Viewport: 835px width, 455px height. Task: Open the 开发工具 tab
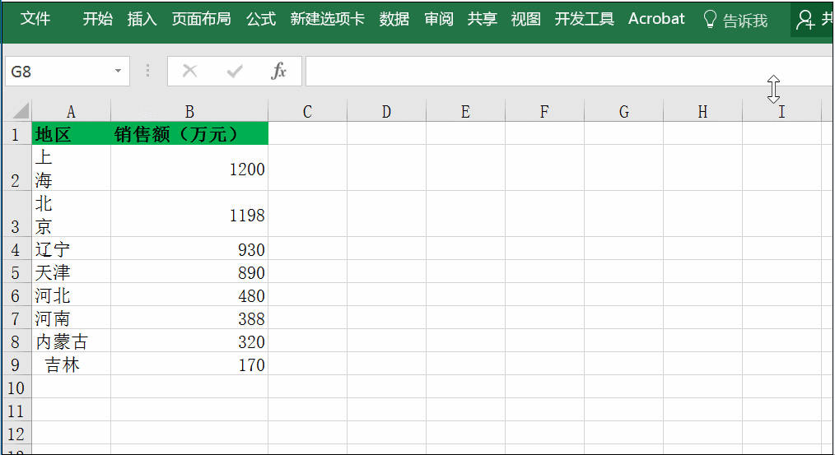coord(584,19)
